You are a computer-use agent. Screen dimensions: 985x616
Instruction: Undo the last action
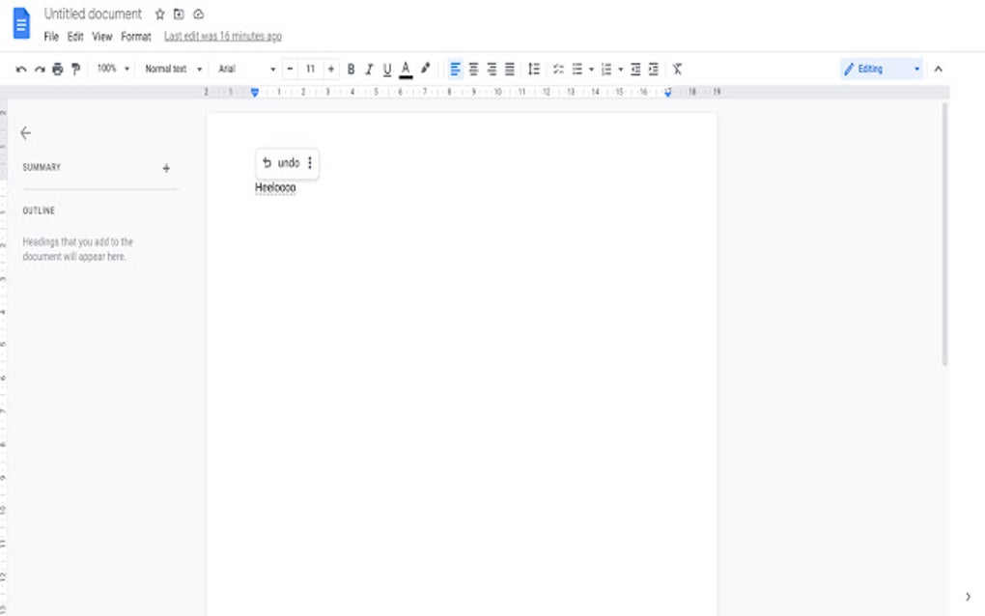click(20, 68)
